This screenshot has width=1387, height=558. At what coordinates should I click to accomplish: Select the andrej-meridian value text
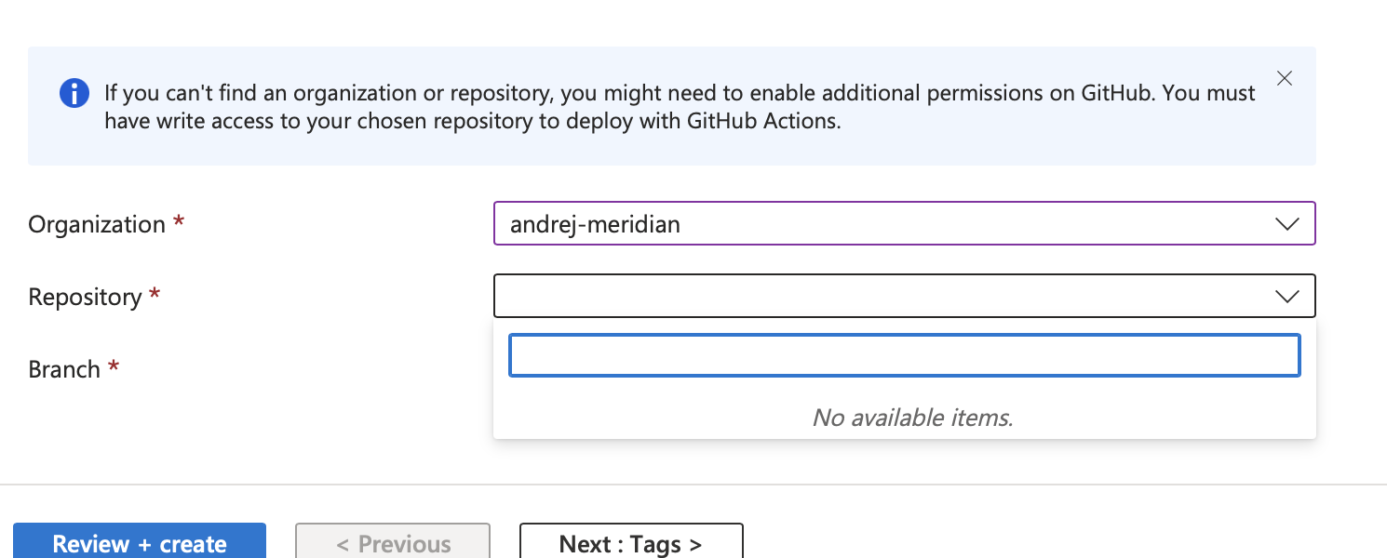(595, 224)
